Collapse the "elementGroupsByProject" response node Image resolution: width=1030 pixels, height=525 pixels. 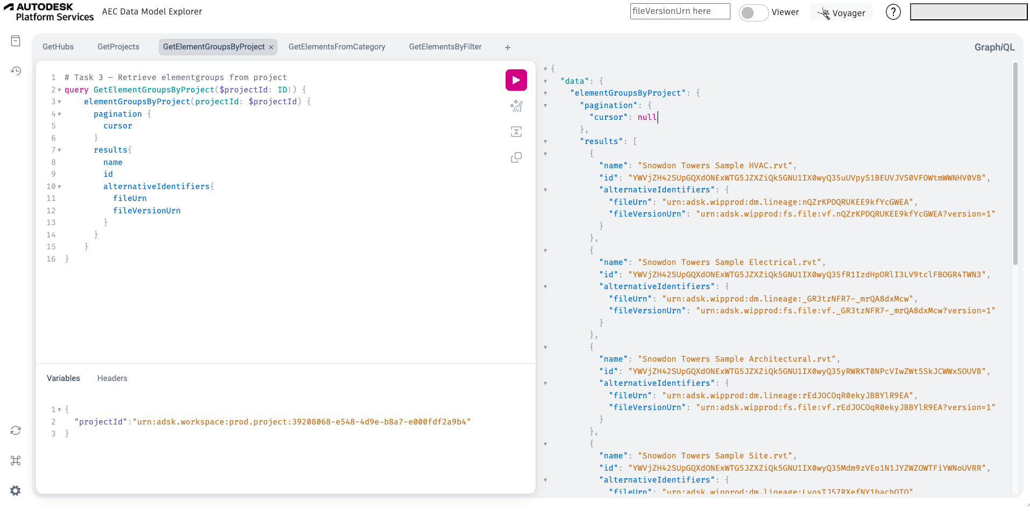pyautogui.click(x=545, y=94)
